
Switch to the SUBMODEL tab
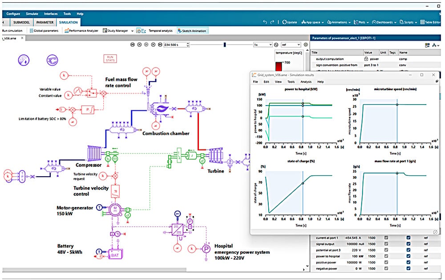point(21,22)
